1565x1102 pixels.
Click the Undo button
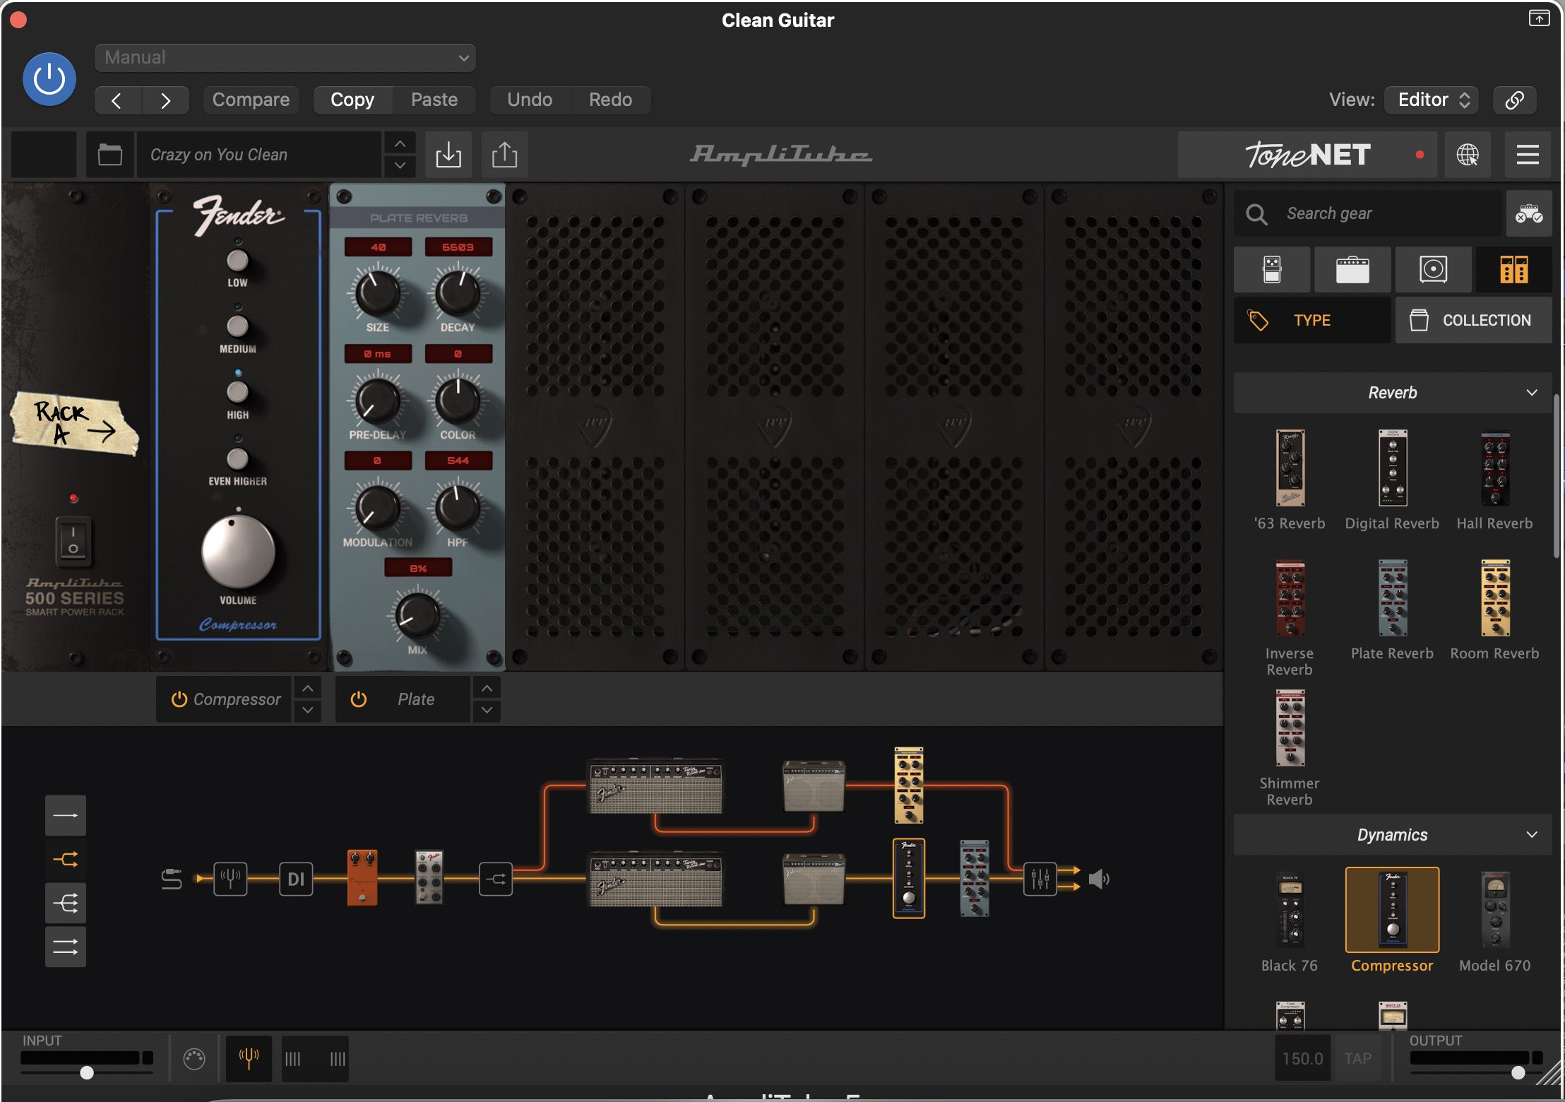pos(530,100)
